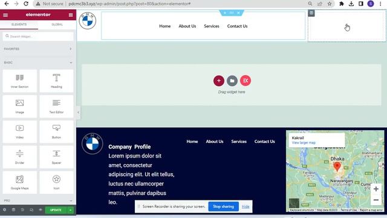
Task: Collapse the Basic widgets category
Action: click(x=38, y=62)
